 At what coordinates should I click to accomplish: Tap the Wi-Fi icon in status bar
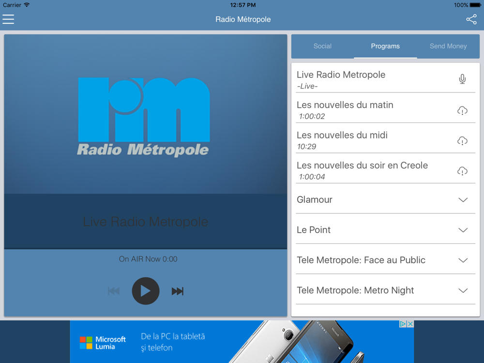27,5
